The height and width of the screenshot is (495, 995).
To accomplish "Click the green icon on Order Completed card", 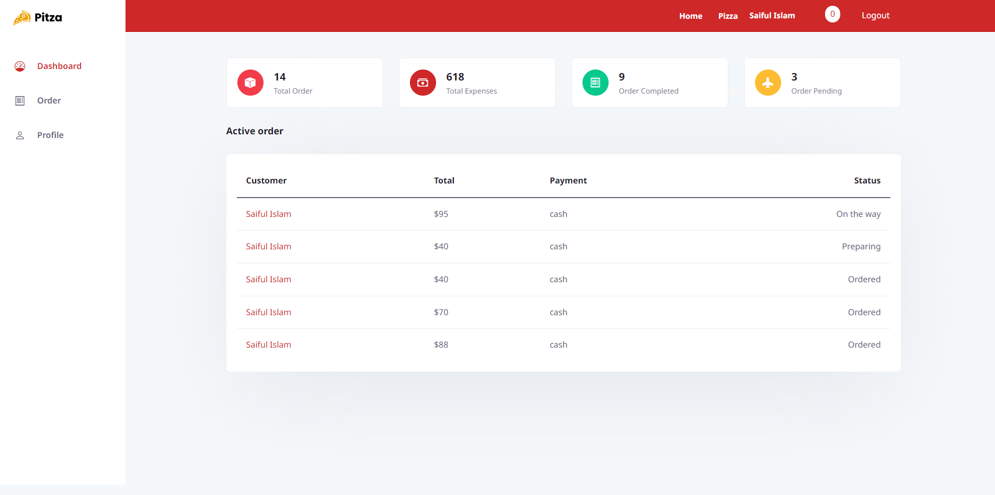I will tap(596, 83).
